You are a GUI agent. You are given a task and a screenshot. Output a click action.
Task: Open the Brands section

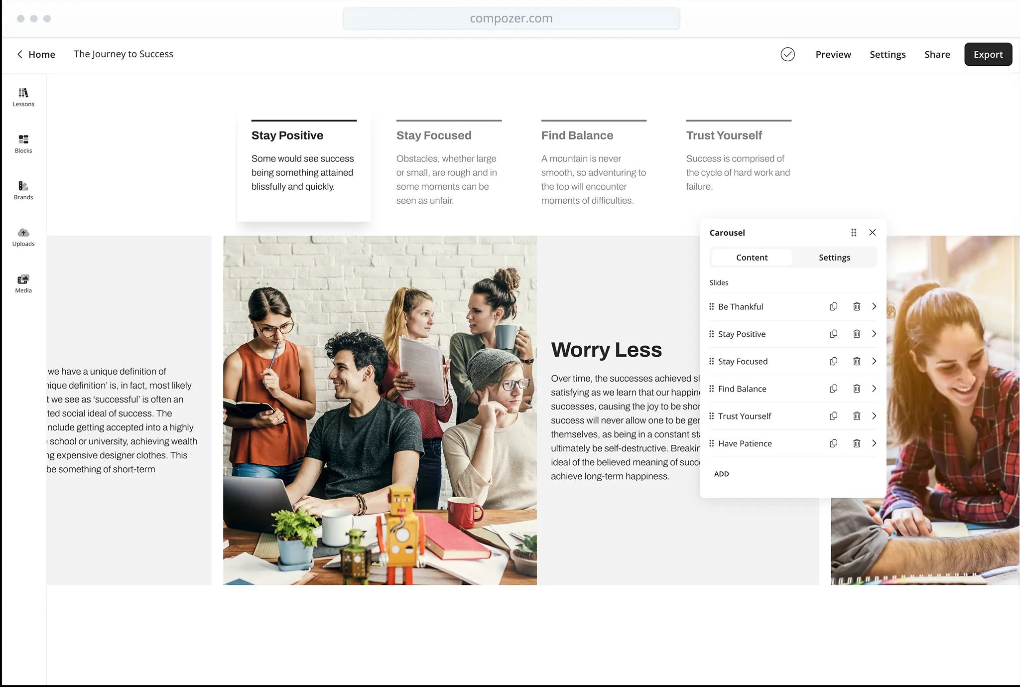point(23,189)
